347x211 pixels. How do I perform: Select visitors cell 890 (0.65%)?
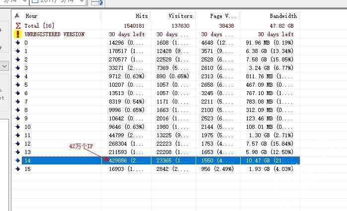click(x=173, y=76)
